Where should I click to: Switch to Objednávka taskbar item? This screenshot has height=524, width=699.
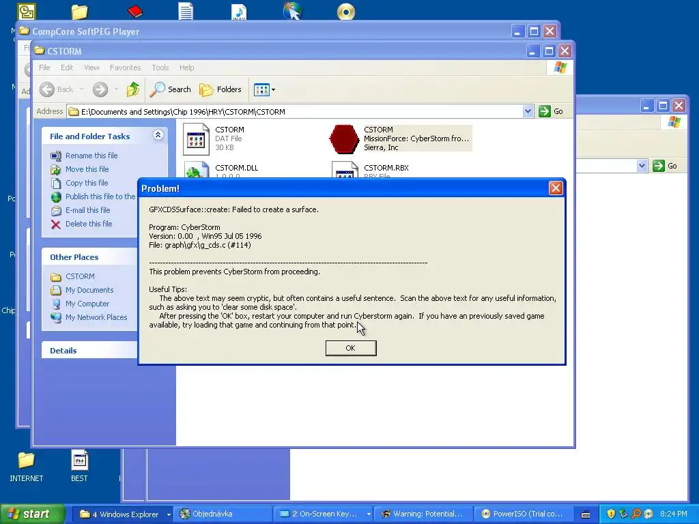tap(223, 514)
